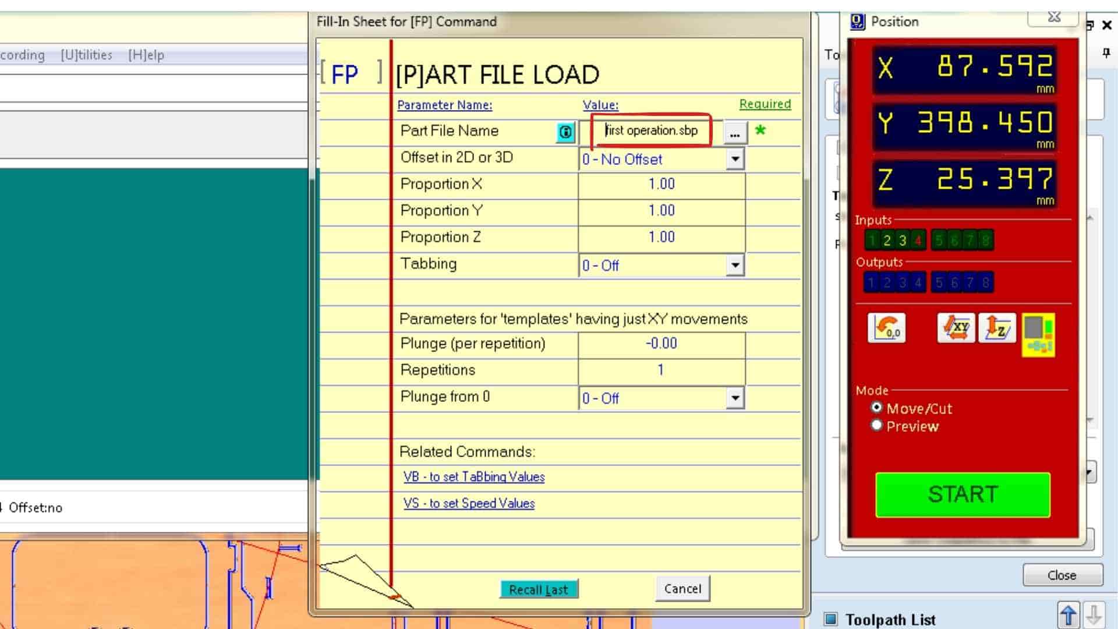Click the Proportion X value field
This screenshot has height=629, width=1118.
(661, 184)
